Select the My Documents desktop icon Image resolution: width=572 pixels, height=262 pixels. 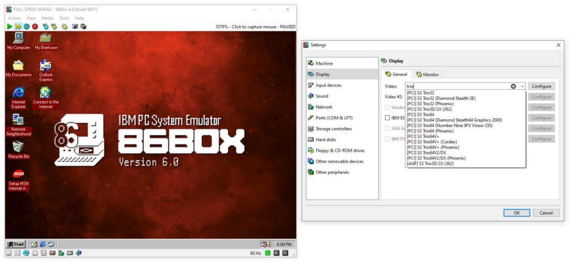pyautogui.click(x=18, y=69)
